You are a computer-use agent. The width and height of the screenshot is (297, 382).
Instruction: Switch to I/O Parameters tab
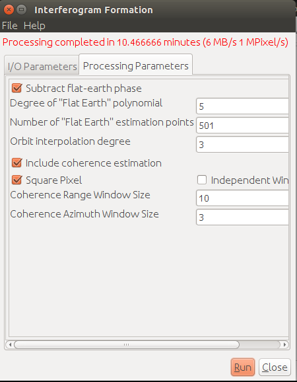42,67
